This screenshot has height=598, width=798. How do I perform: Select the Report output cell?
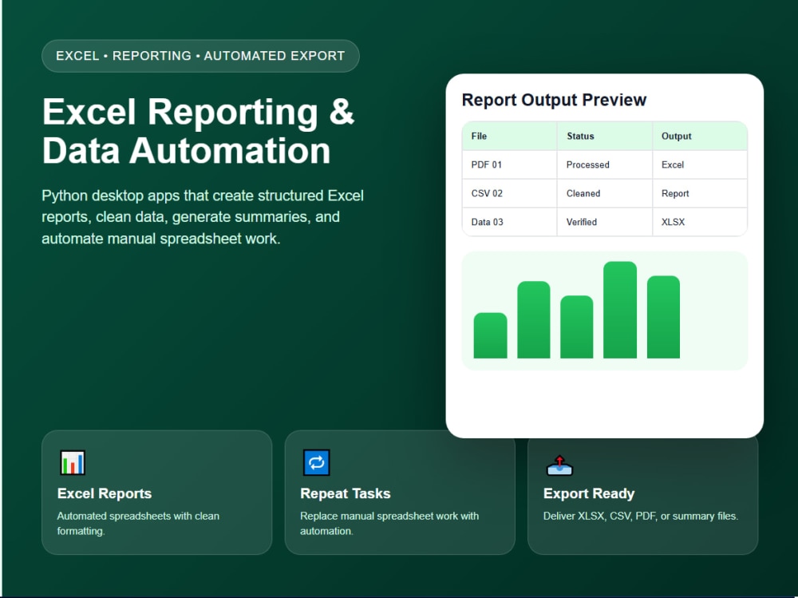coord(700,193)
